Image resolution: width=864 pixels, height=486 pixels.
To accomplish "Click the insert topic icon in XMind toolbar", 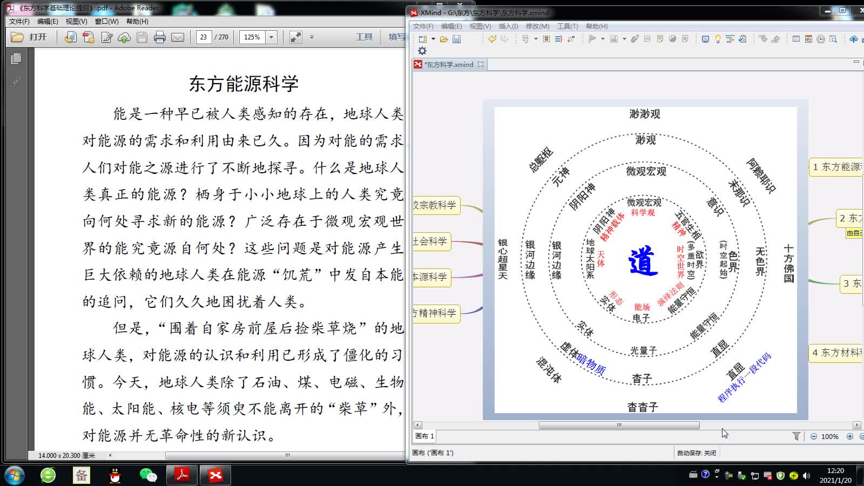I will click(525, 39).
